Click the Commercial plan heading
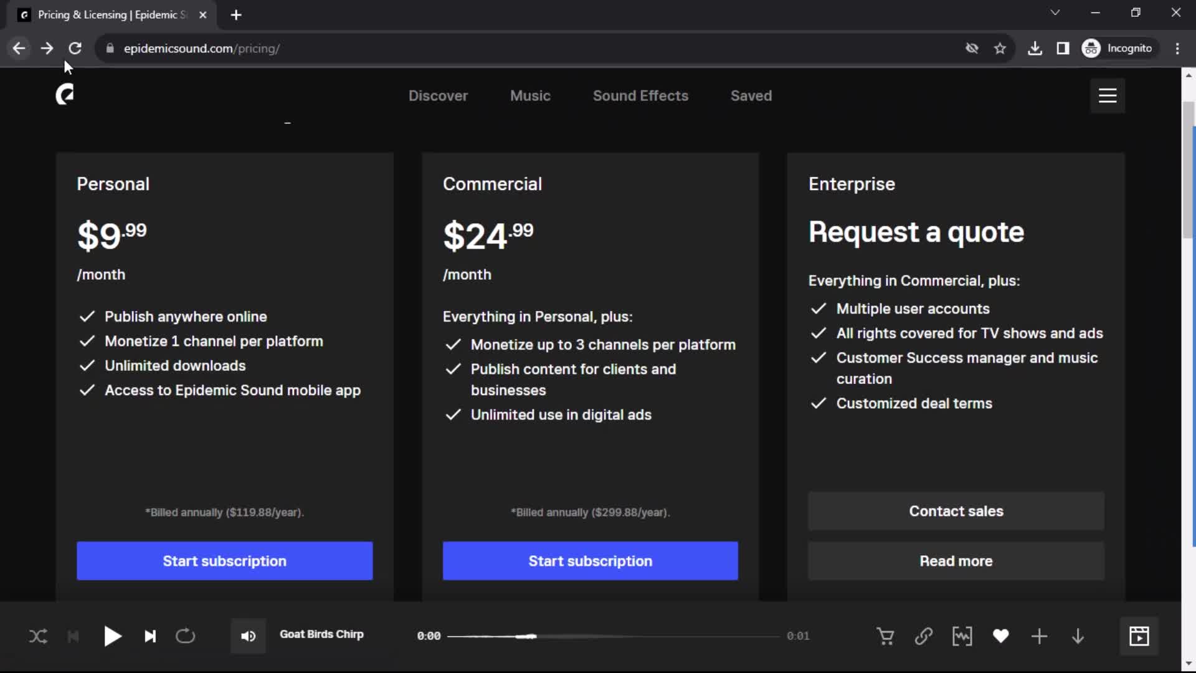Screen dimensions: 1196x673 pyautogui.click(x=492, y=184)
